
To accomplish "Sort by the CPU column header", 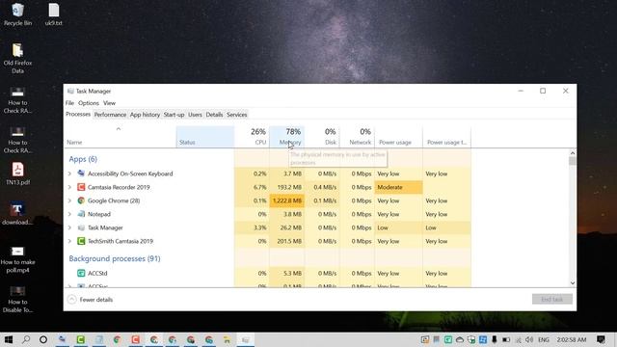I will [x=252, y=137].
